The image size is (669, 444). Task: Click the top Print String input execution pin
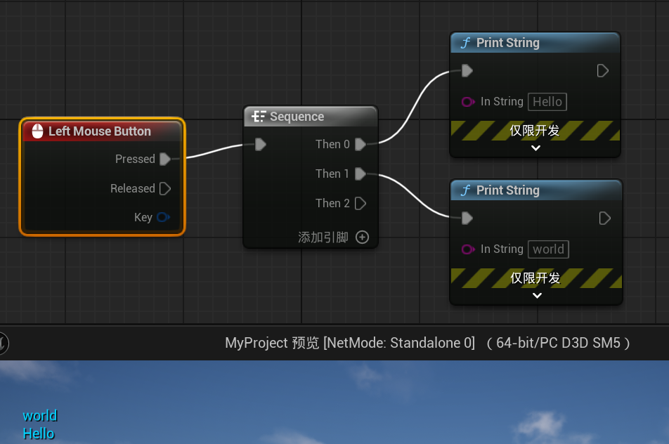[467, 71]
